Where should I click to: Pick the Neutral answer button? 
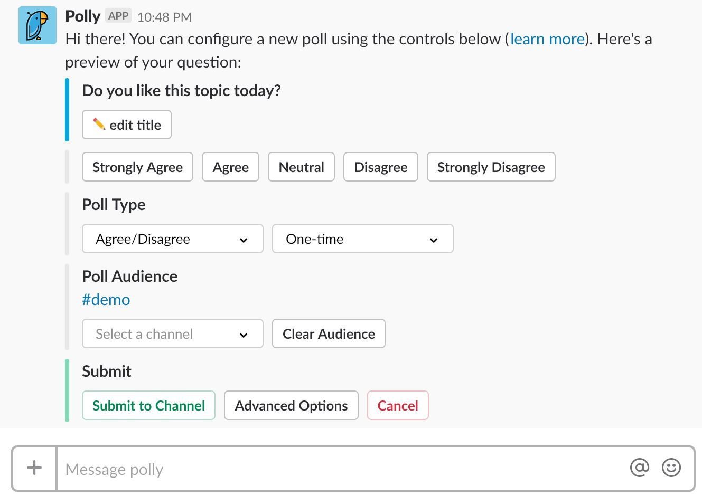(x=301, y=167)
